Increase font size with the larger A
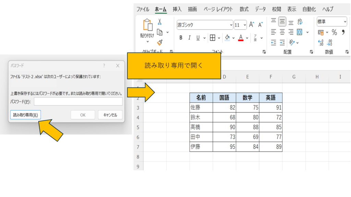This screenshot has height=197, width=351. click(252, 25)
